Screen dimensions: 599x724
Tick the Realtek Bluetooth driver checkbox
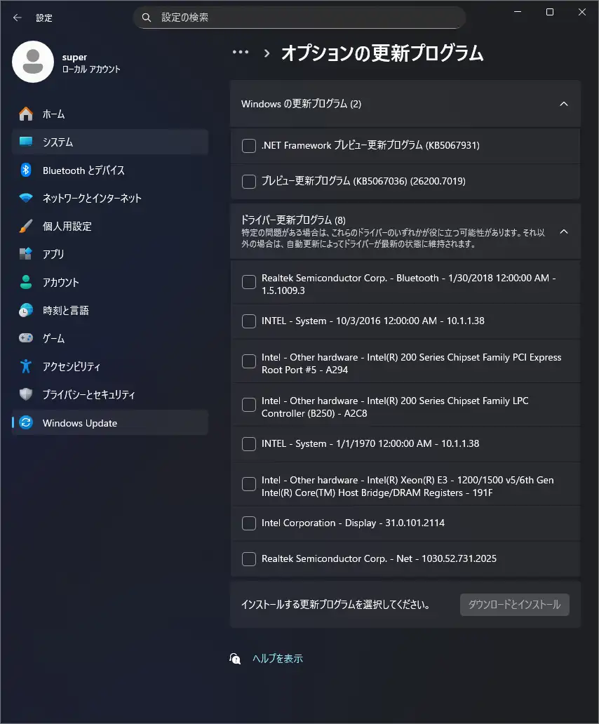(x=249, y=282)
